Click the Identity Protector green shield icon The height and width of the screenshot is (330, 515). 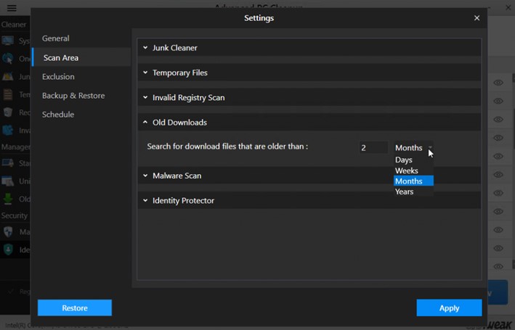point(8,249)
